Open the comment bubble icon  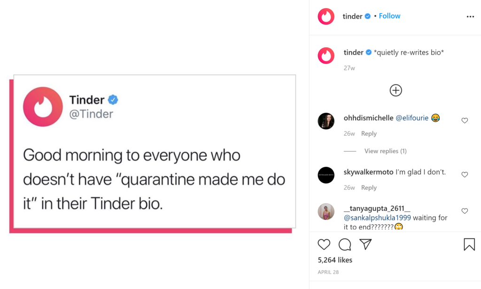345,244
